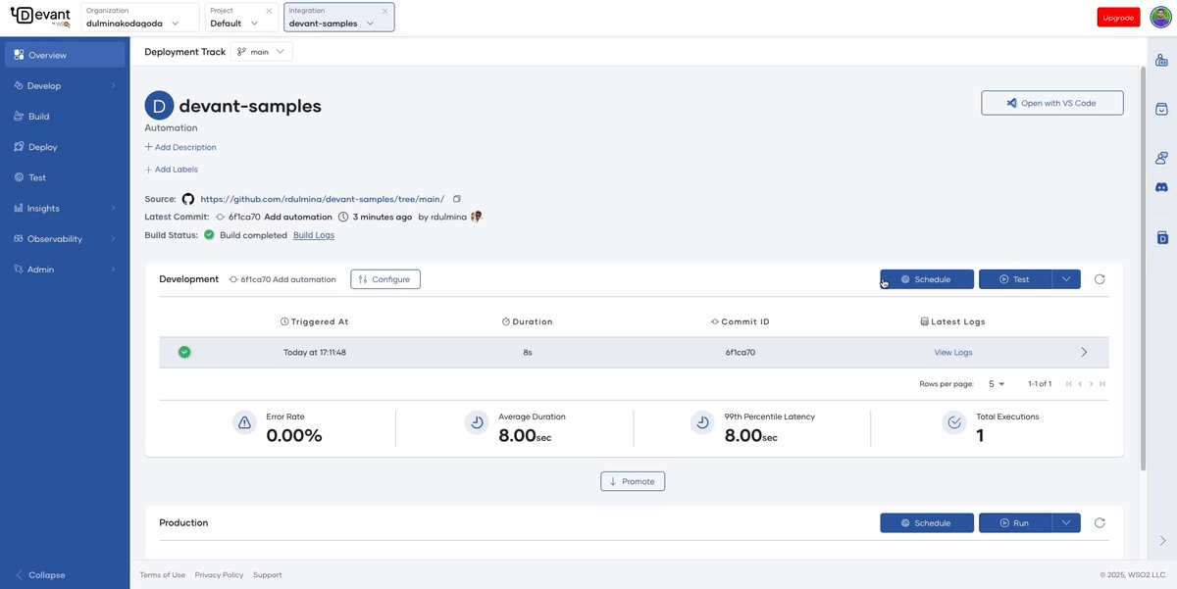Expand the Admin sidebar section
The height and width of the screenshot is (589, 1177).
65,269
